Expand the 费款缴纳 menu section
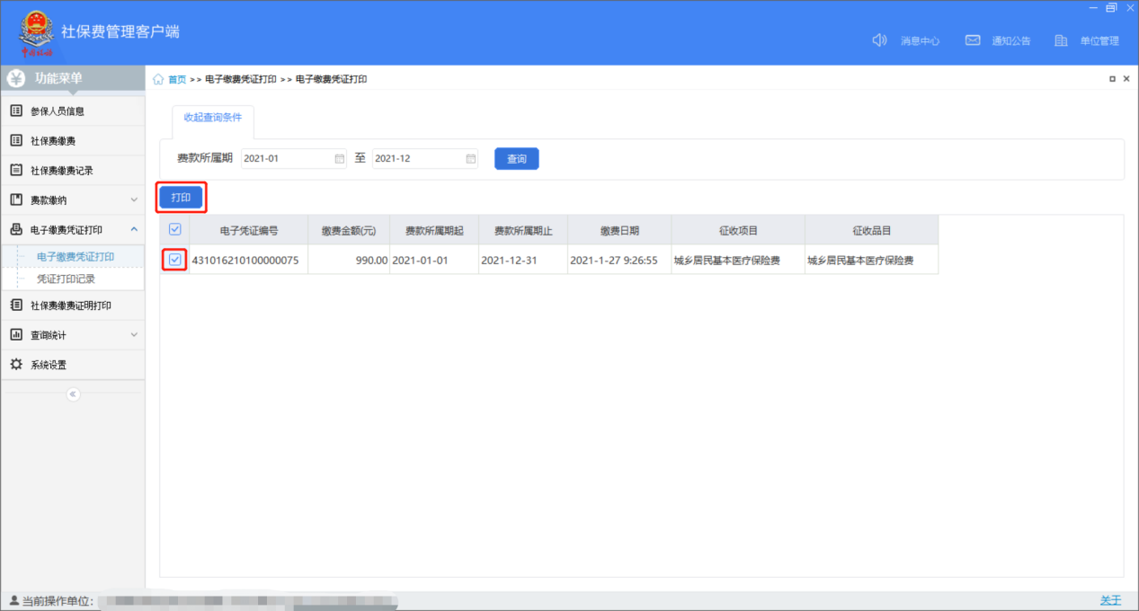 134,199
